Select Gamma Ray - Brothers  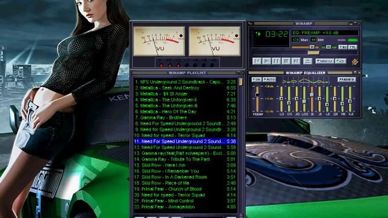pos(185,117)
